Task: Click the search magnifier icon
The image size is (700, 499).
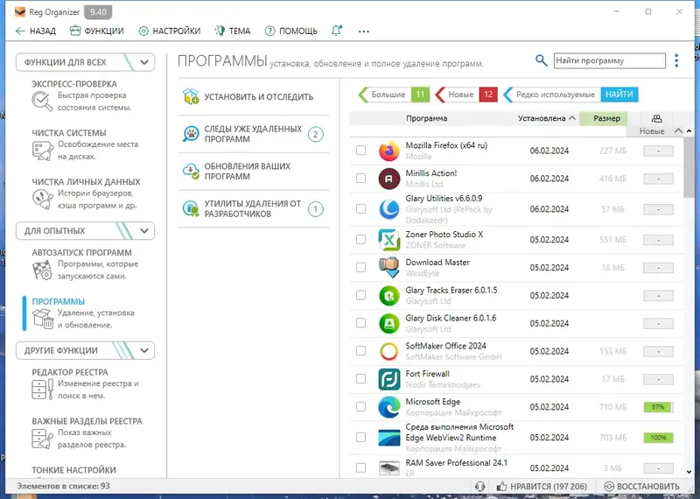Action: click(x=541, y=60)
